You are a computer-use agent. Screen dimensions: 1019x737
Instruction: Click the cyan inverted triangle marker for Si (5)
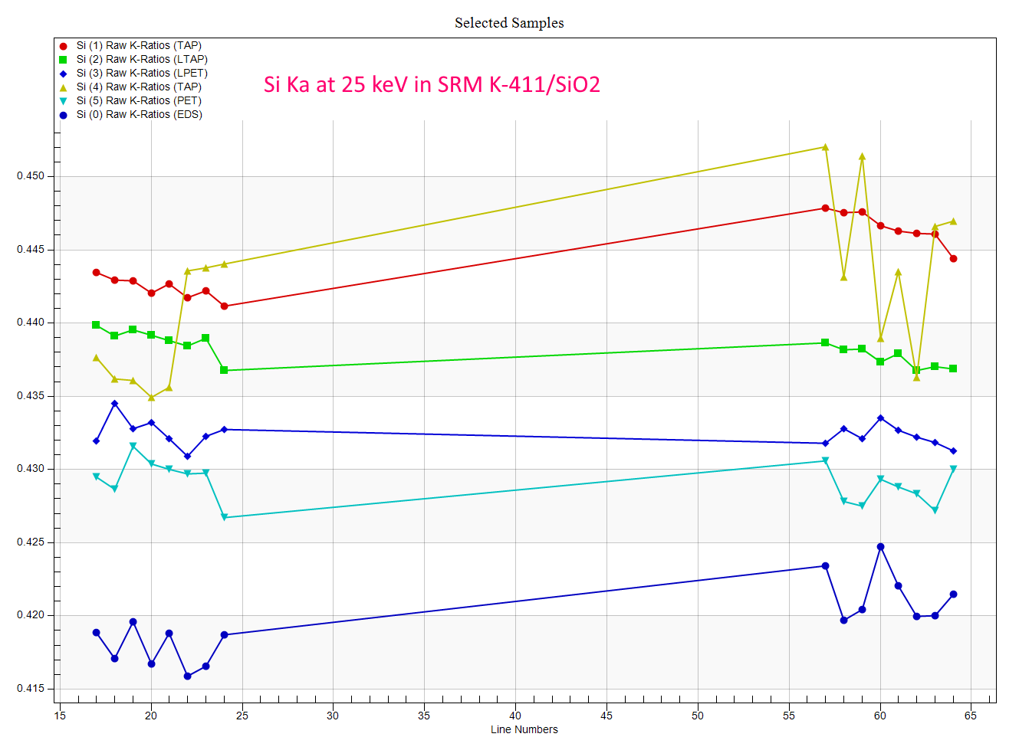click(x=63, y=101)
